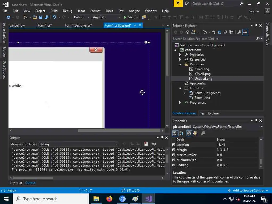The image size is (272, 204).
Task: Click the feedback icon next to Quick Launch
Action: pos(187,3)
